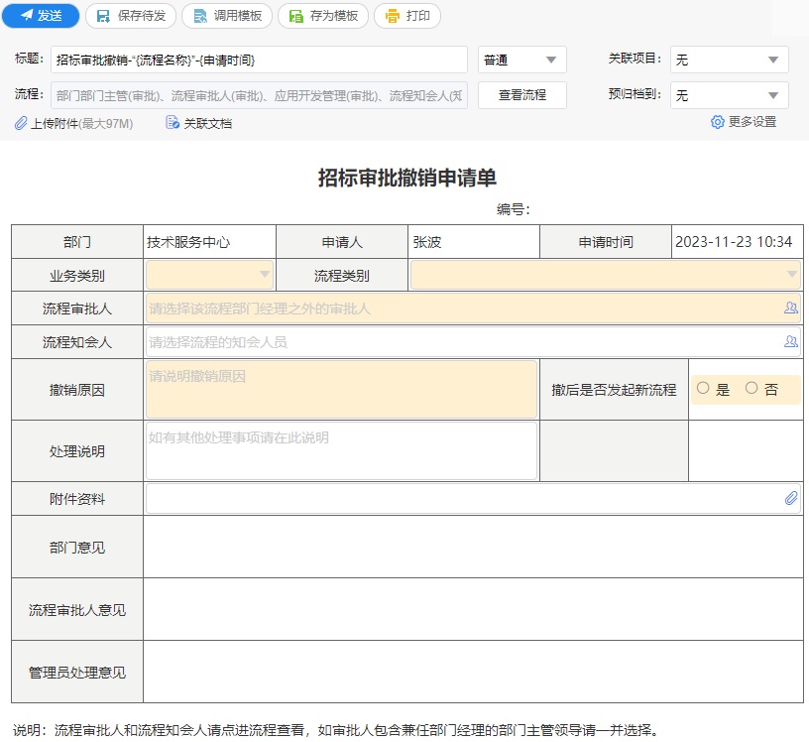Click the orange printer icon

coord(393,16)
